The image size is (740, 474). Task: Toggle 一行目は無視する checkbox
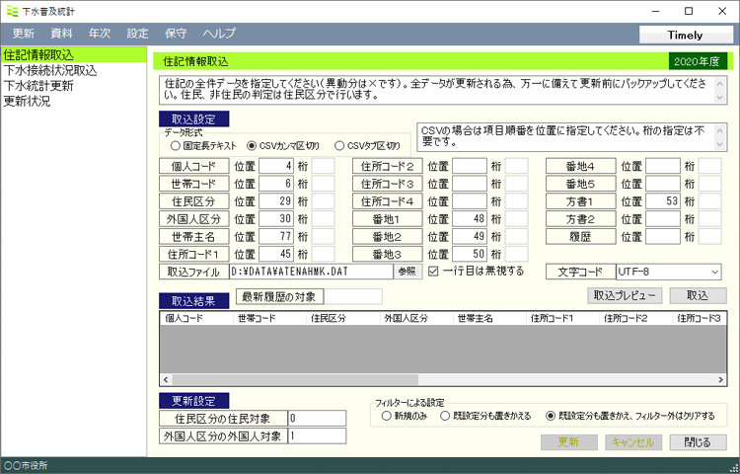(434, 271)
